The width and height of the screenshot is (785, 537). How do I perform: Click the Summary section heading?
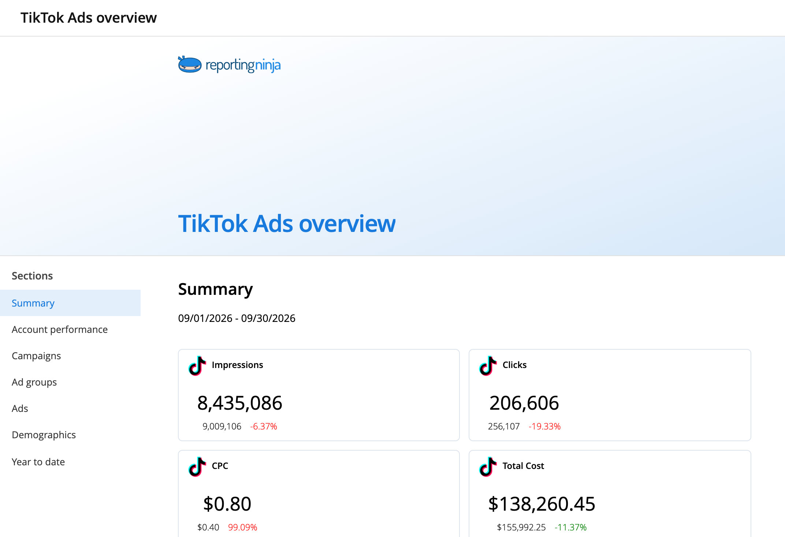(215, 289)
